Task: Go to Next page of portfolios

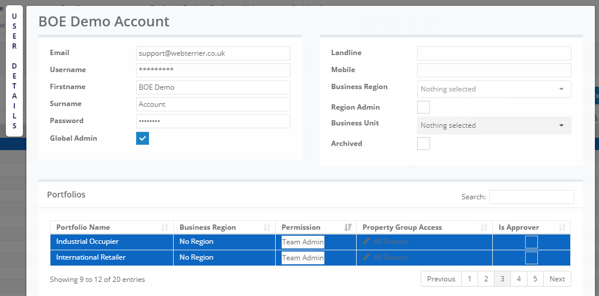Action: (557, 279)
